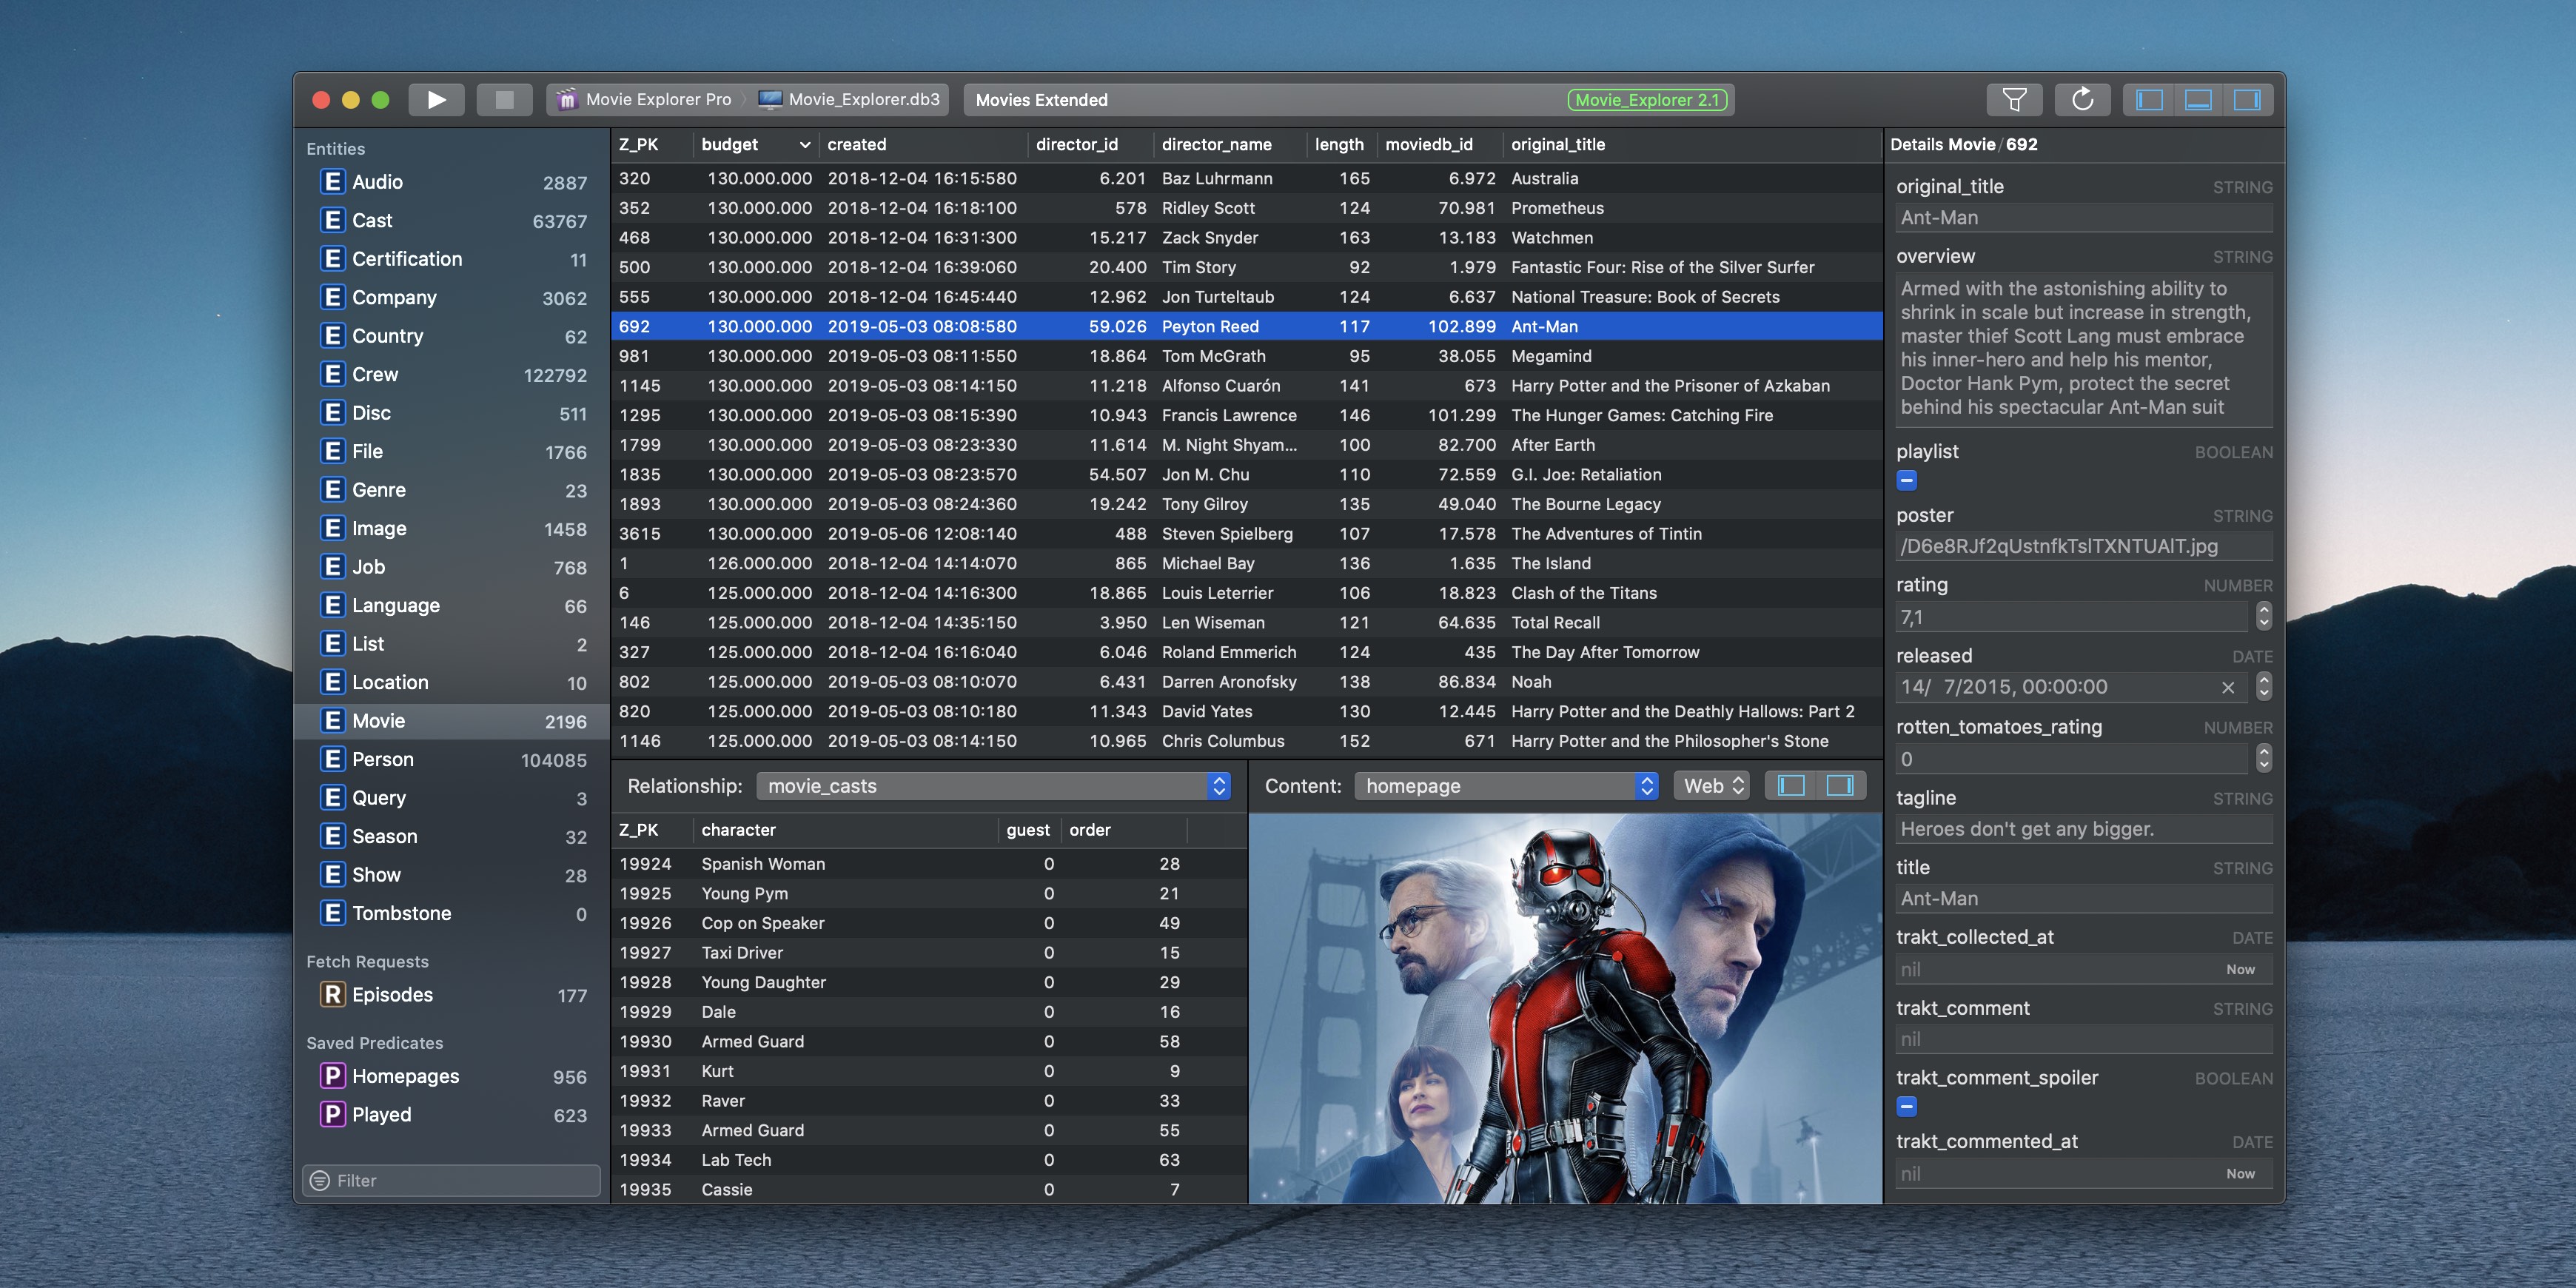Select the Location entity icon

tap(333, 682)
